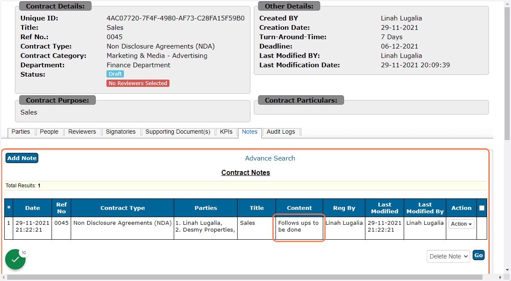Click the Deadline value 06-12-2021
Viewport: 511px width, 281px height.
click(399, 46)
